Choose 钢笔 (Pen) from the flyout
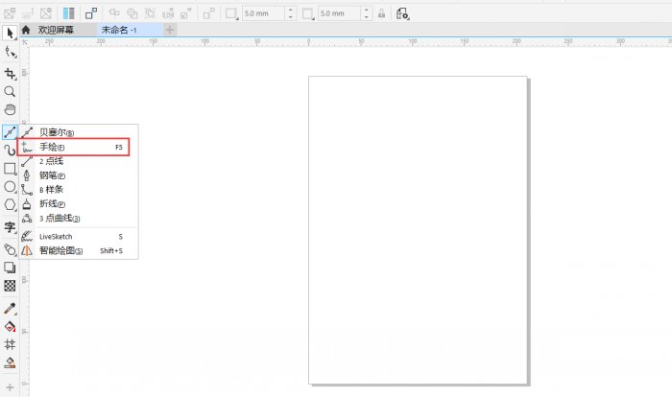 pos(79,175)
